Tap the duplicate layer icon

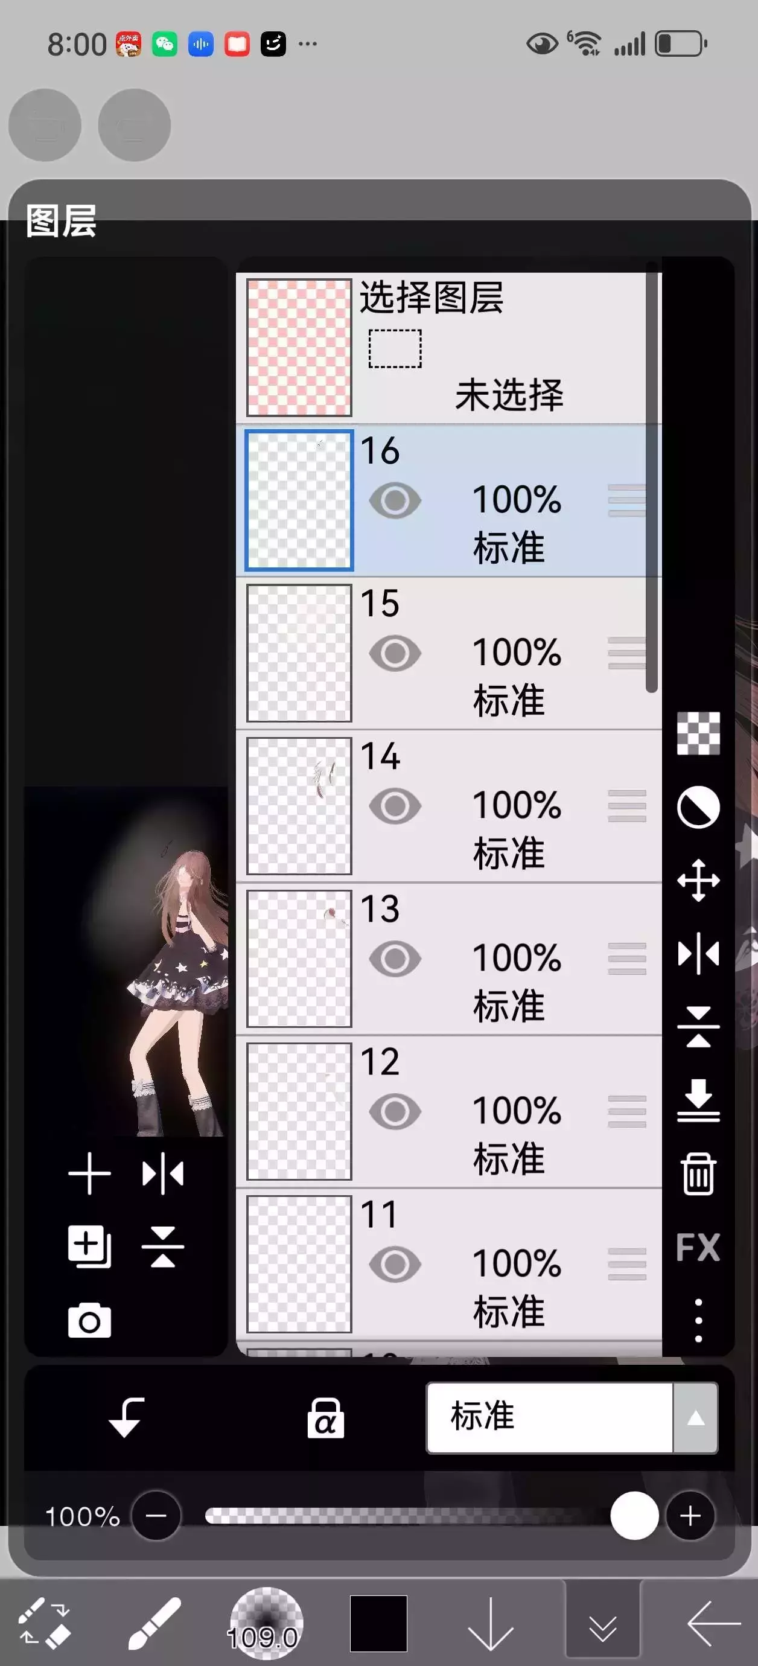pos(89,1246)
